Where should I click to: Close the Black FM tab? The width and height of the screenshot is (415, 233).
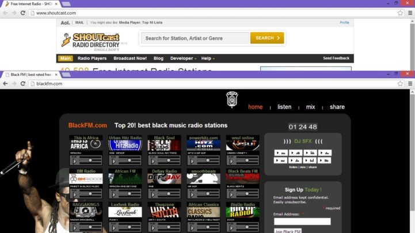point(56,75)
